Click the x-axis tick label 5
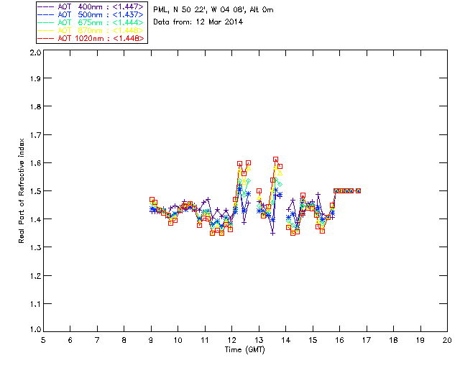This screenshot has width=460, height=368. (x=43, y=340)
